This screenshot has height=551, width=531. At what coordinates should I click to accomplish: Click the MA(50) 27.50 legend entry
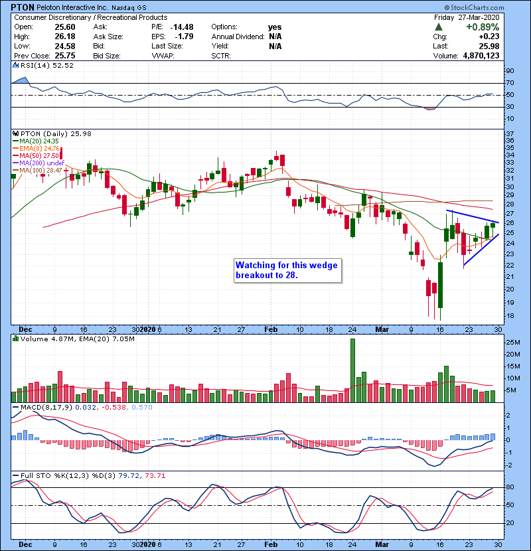point(39,155)
